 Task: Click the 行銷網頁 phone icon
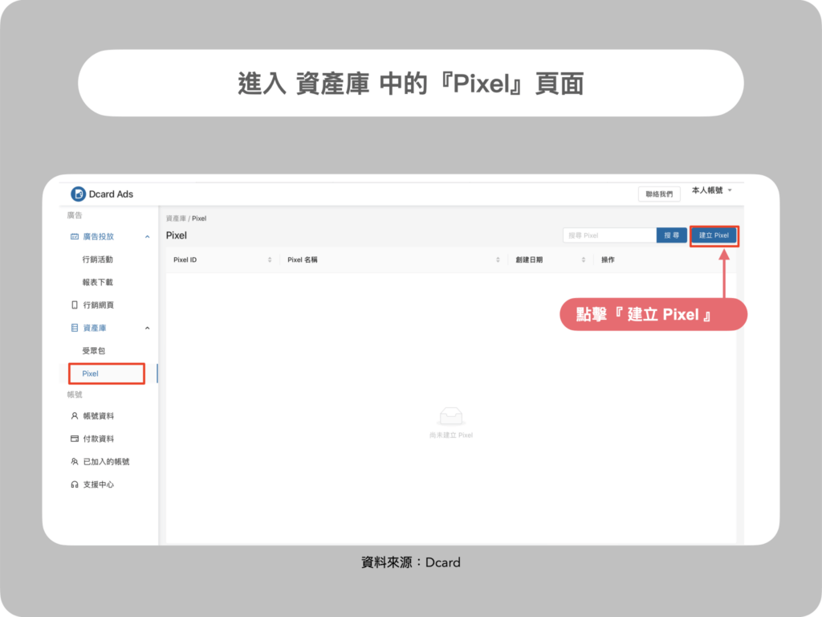75,304
